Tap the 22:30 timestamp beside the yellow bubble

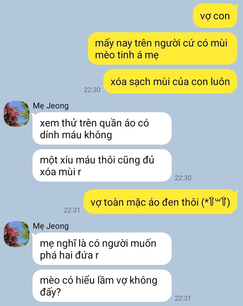click(92, 90)
